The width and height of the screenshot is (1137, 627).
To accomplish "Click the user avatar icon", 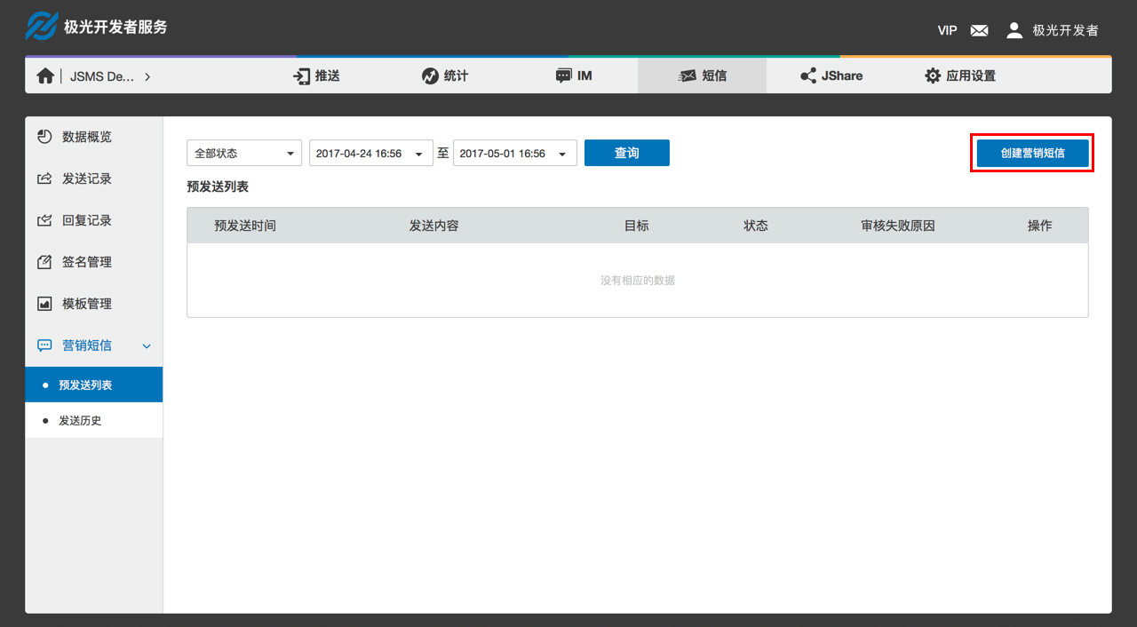I will (1014, 30).
